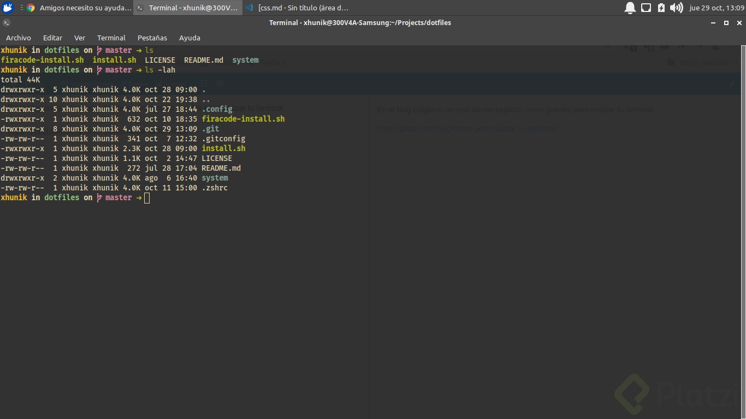Click 'firacode-install.sh' in the first ls output line
This screenshot has height=419, width=746.
[42, 60]
